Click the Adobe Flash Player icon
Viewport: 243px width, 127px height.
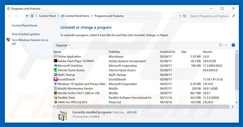[x=55, y=61]
